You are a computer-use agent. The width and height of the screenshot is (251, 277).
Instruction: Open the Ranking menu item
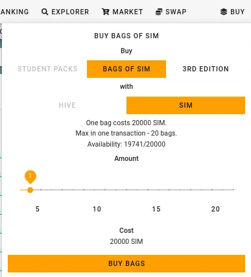pos(14,12)
